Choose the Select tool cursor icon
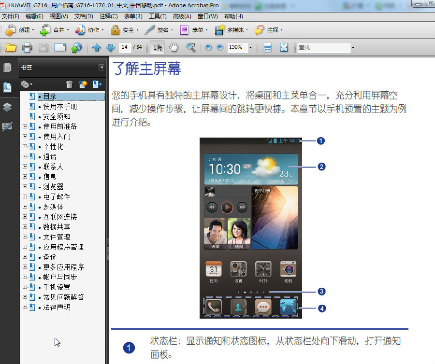 [158, 47]
